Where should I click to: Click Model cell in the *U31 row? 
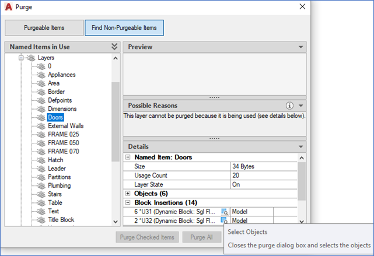252,212
